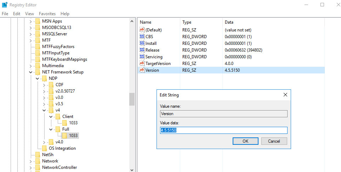Collapse the Client tree node
The width and height of the screenshot is (341, 172).
(51, 117)
